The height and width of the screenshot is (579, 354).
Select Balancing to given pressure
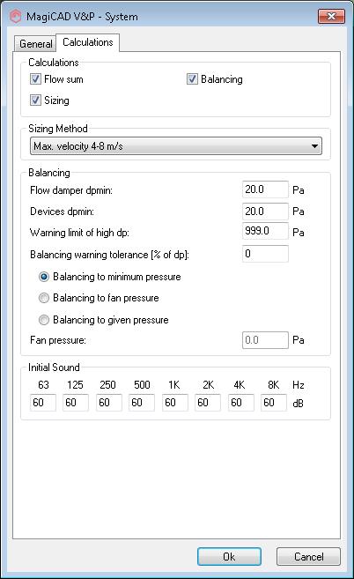44,319
